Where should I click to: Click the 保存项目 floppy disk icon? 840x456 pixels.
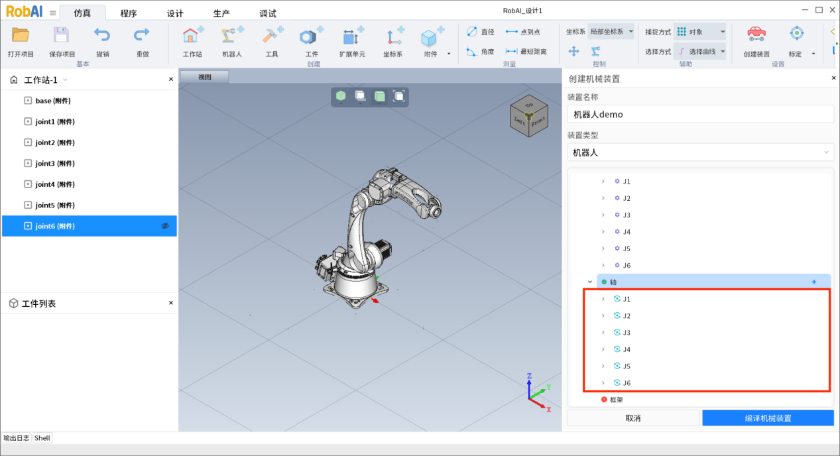(x=62, y=35)
